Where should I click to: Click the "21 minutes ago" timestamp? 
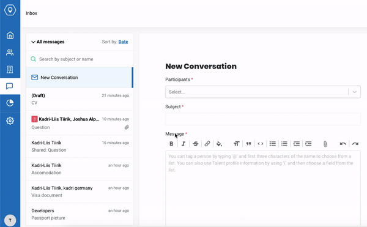pyautogui.click(x=116, y=95)
